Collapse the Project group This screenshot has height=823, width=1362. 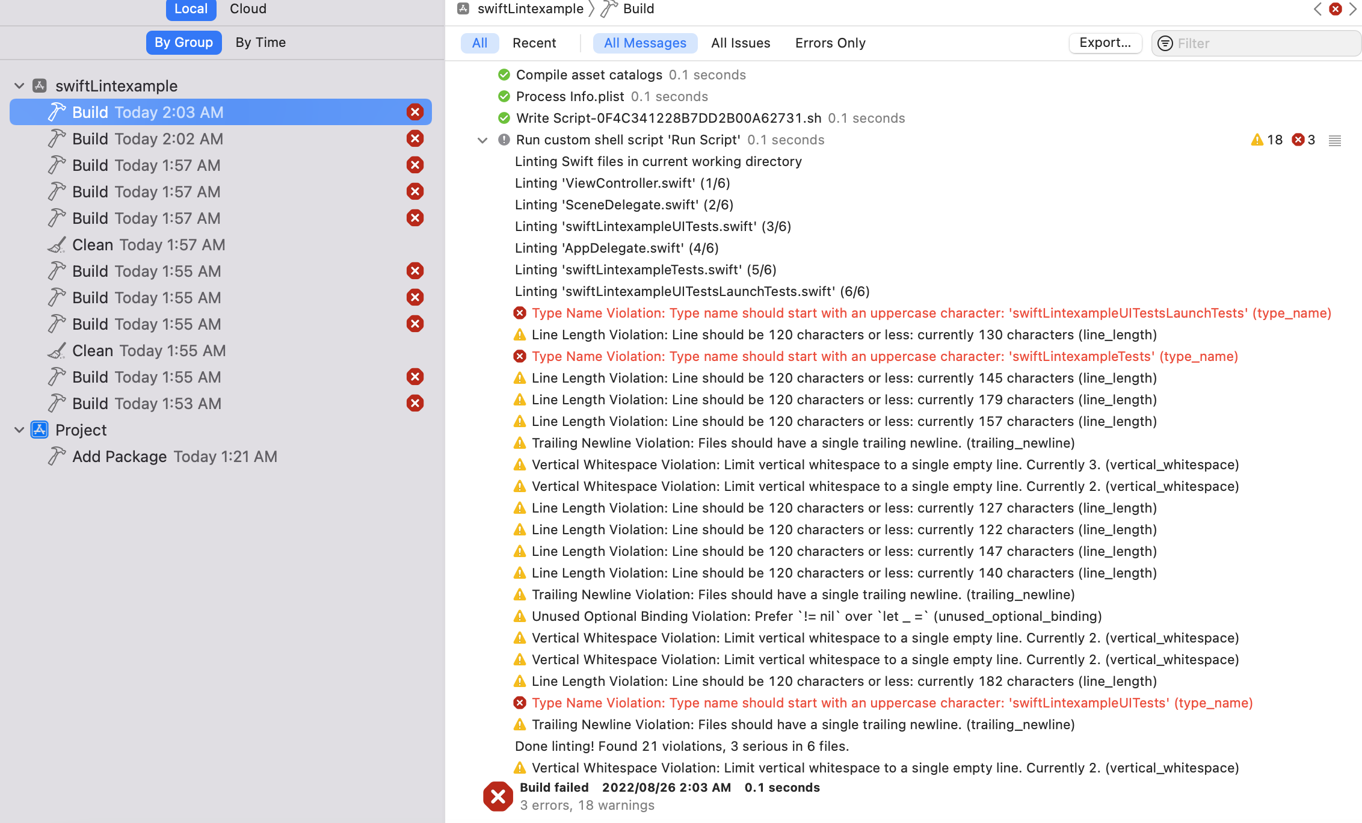click(x=19, y=430)
